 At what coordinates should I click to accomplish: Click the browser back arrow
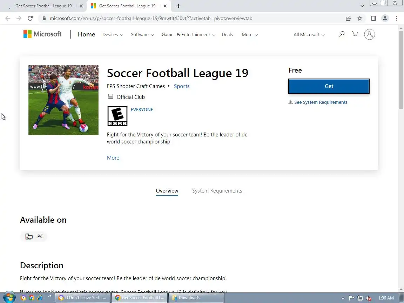click(8, 18)
